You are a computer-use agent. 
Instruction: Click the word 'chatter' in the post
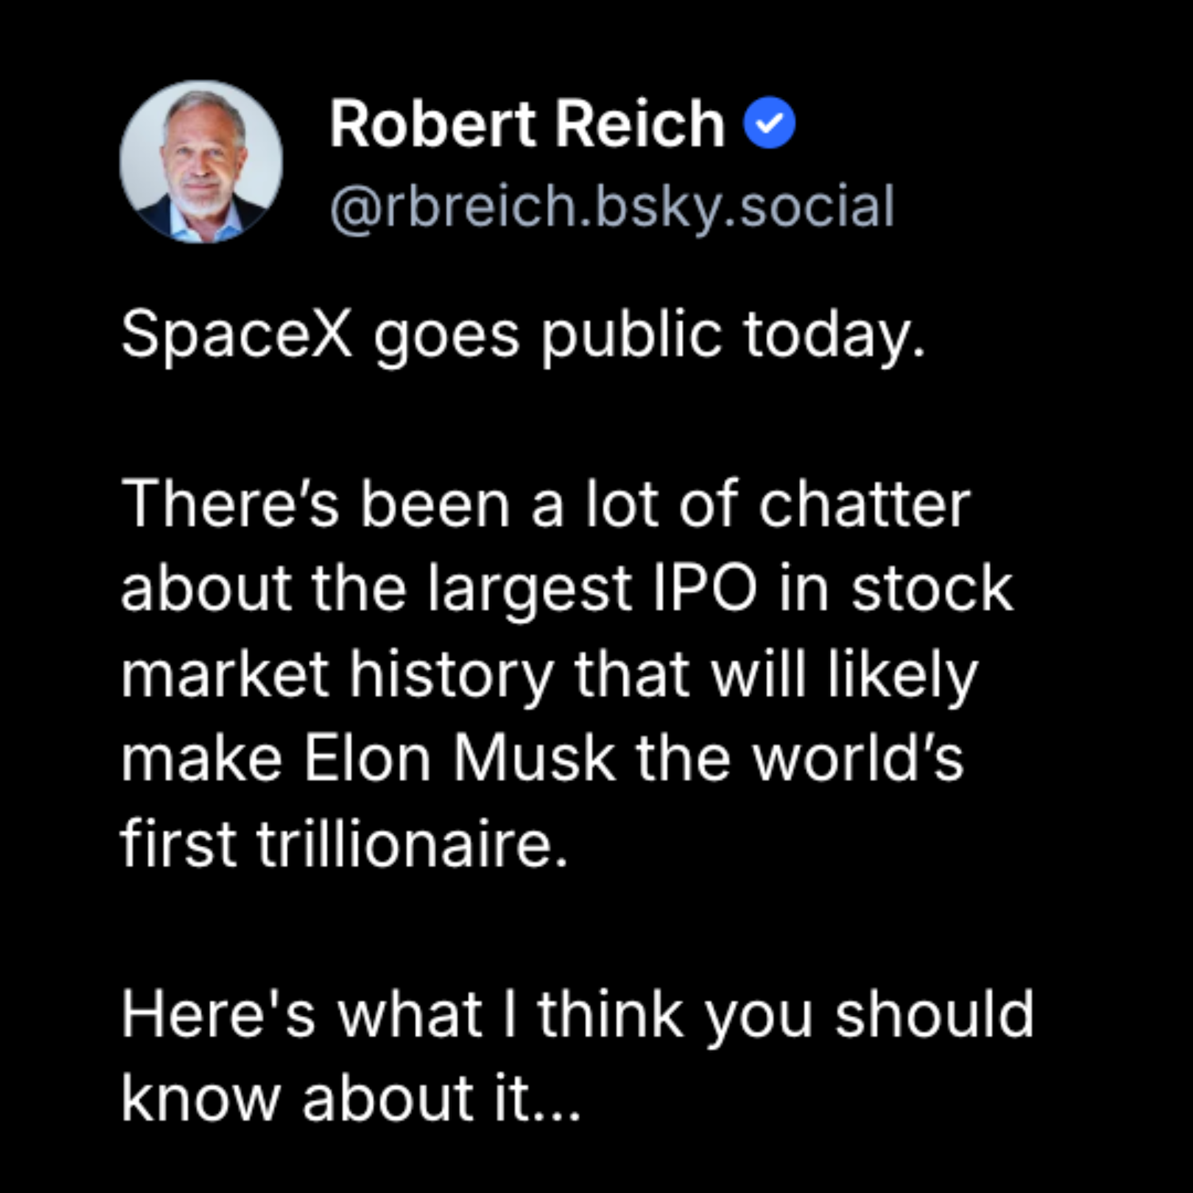(x=864, y=504)
